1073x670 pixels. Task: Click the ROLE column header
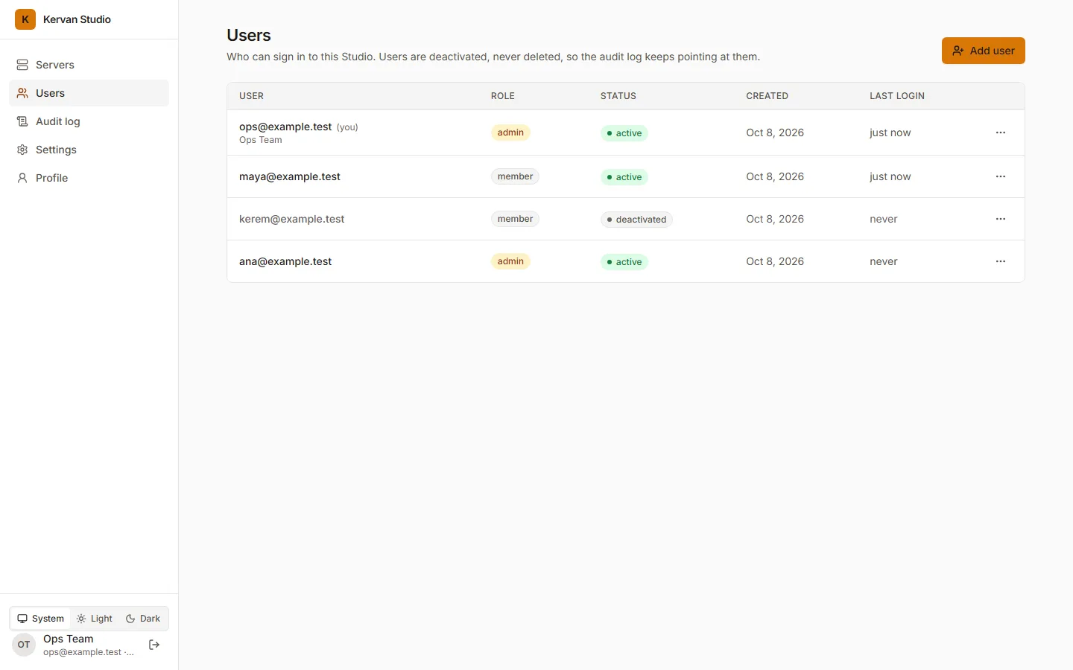coord(503,96)
